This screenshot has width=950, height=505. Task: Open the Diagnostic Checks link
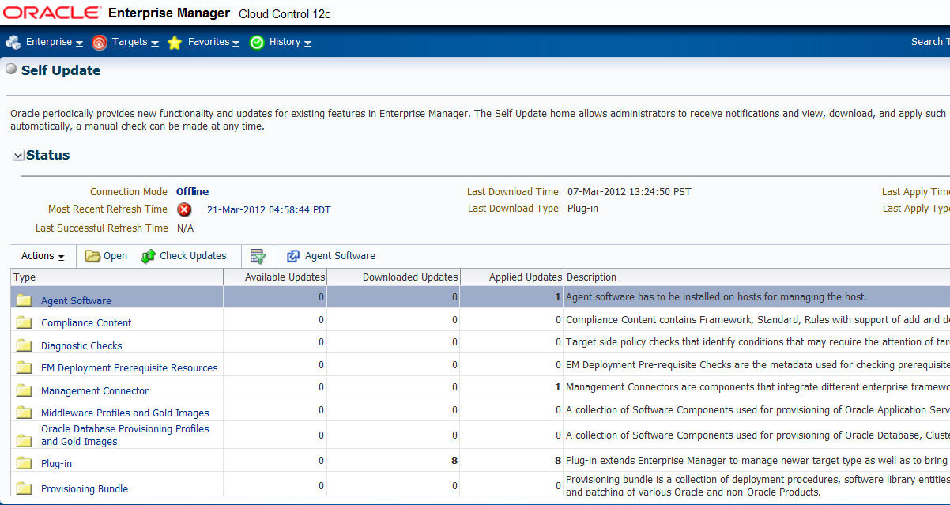pyautogui.click(x=81, y=346)
